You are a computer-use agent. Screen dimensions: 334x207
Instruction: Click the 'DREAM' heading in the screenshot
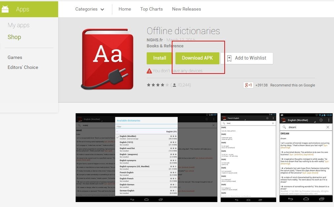click(285, 133)
